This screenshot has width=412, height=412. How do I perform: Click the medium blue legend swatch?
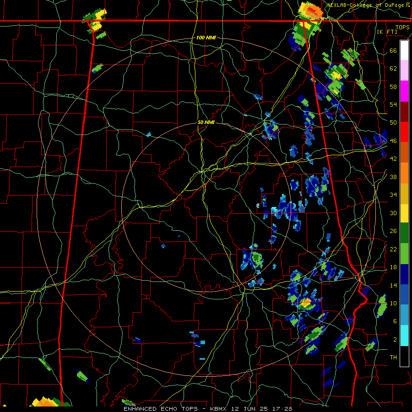(404, 294)
